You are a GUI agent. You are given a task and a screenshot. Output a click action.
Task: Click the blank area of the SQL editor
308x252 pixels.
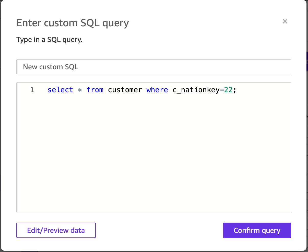pos(153,153)
